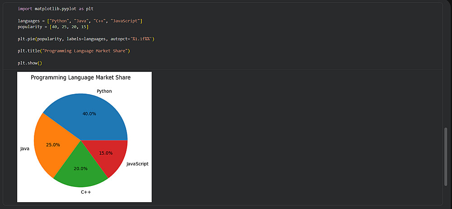Place cursor on plt.show() line
Screen dimensions: 452x209
(x=30, y=63)
